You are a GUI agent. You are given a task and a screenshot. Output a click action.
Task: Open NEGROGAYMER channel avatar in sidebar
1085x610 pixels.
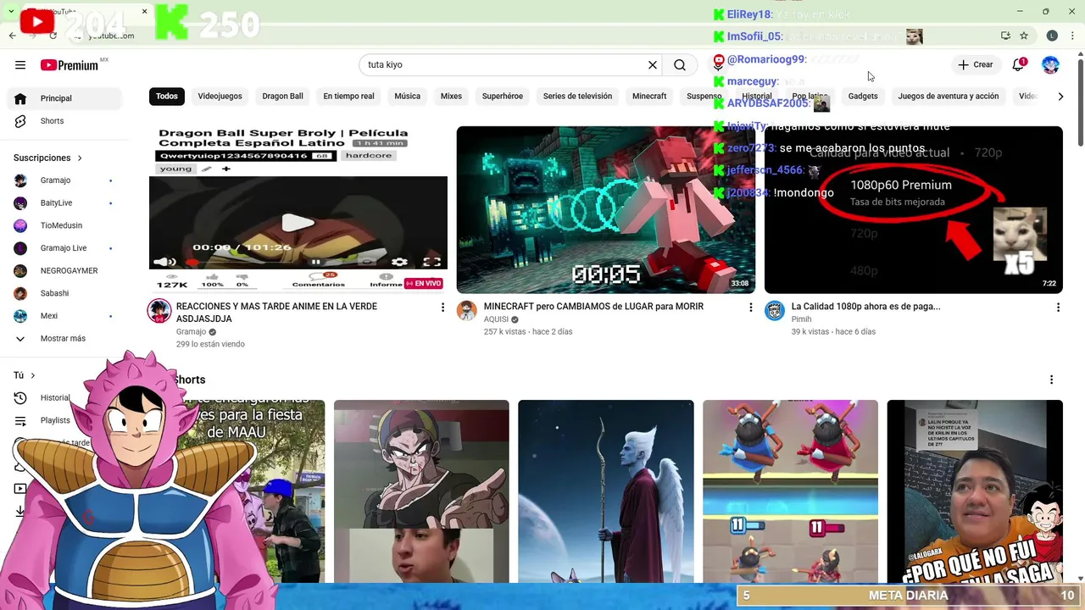[20, 271]
